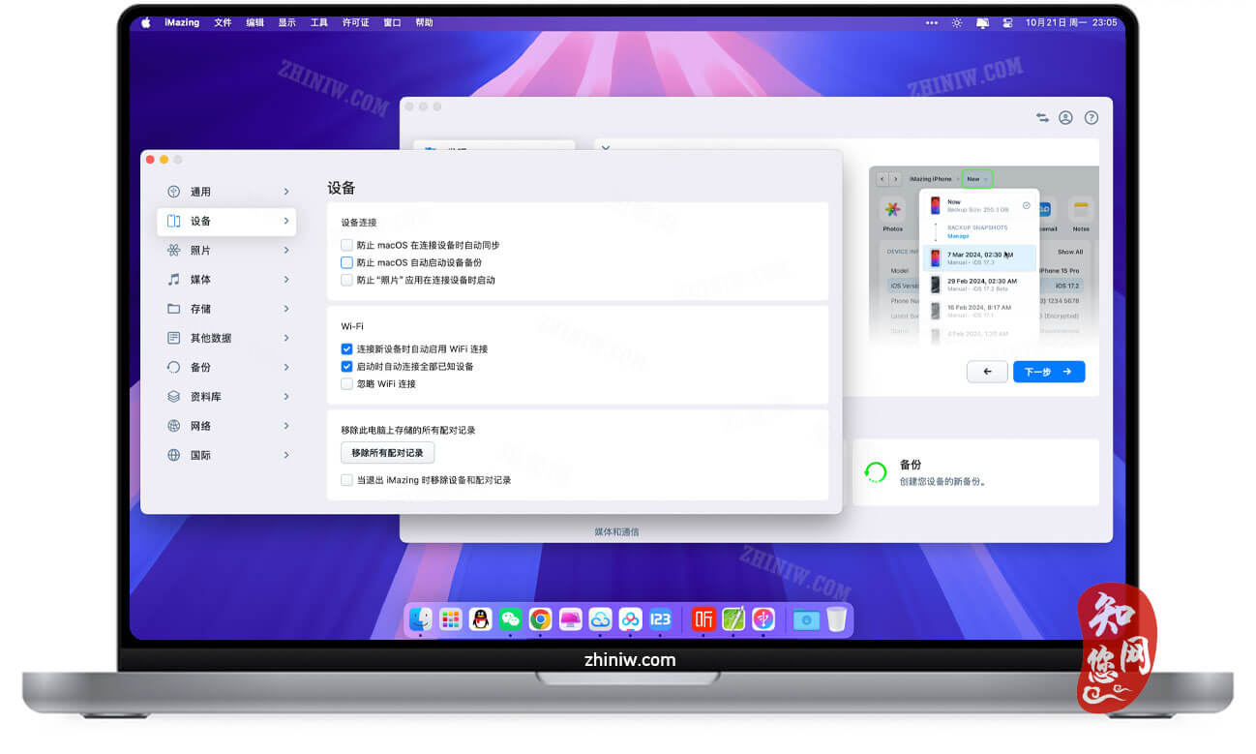Open the 备份 circular arrow sidebar icon
The width and height of the screenshot is (1256, 754).
tap(173, 367)
